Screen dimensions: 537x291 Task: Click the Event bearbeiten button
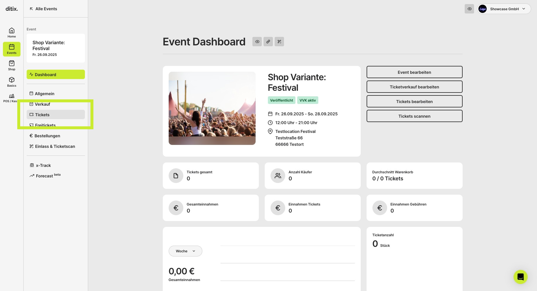414,72
